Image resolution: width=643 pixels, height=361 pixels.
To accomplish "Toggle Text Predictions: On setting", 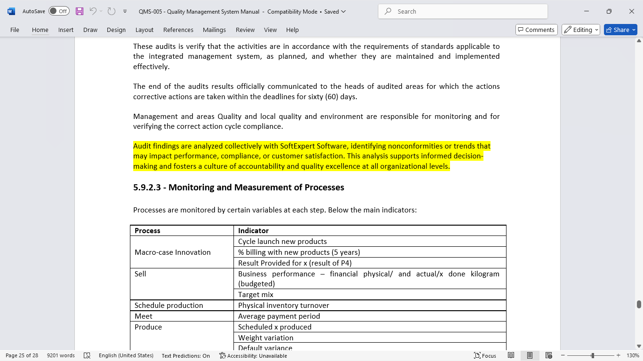I will pos(185,356).
